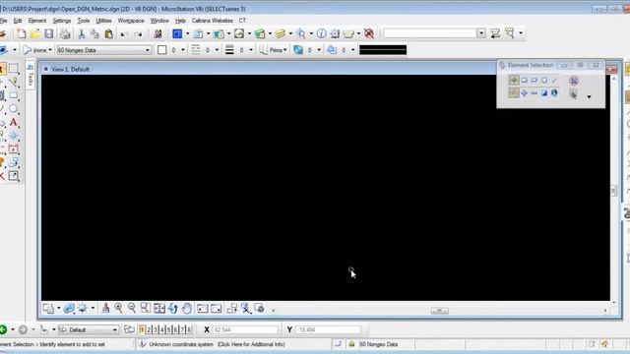Activate the Pan View hand tool
The width and height of the screenshot is (630, 354).
186,308
